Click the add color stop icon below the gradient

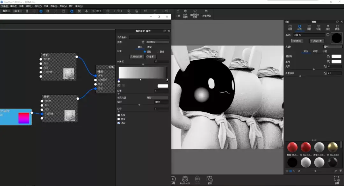tap(119, 86)
